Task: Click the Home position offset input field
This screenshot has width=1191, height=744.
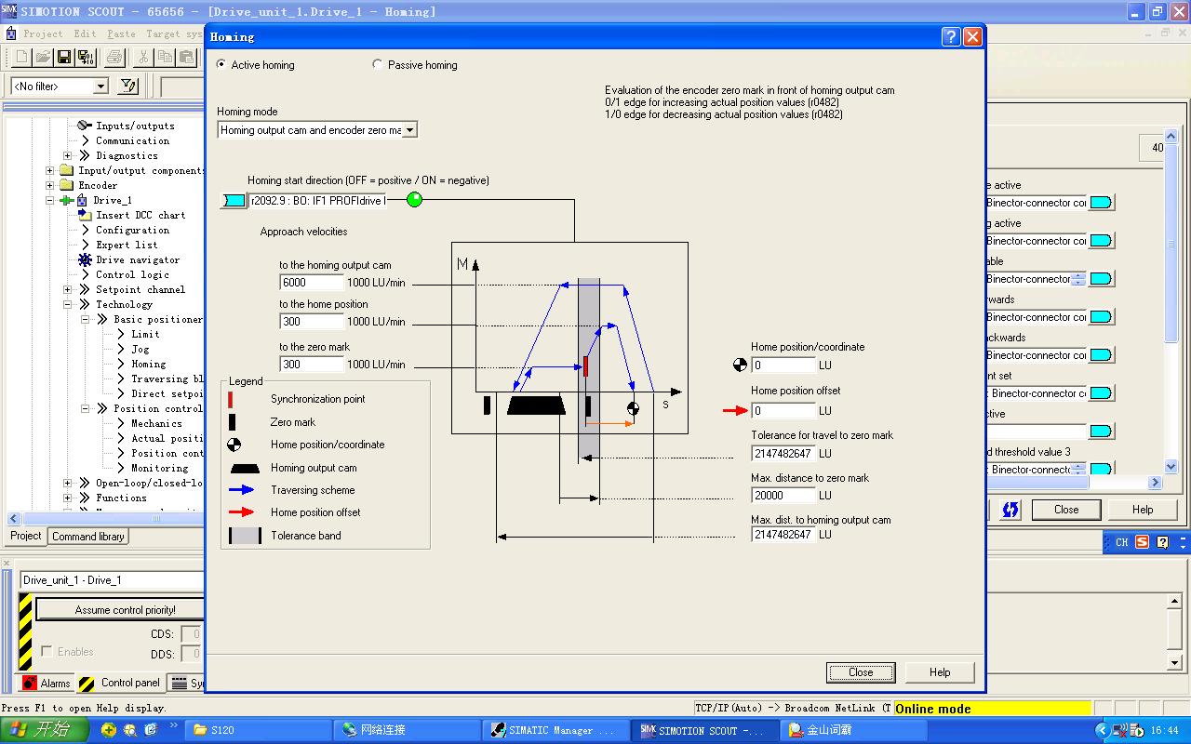Action: [x=783, y=410]
